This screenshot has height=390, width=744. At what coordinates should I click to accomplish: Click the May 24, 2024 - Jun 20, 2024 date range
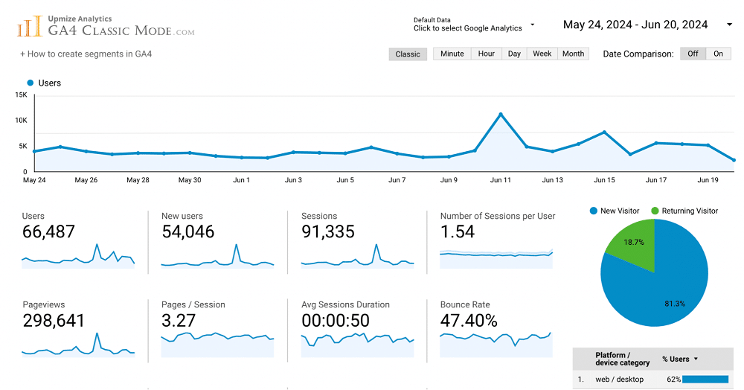(635, 25)
